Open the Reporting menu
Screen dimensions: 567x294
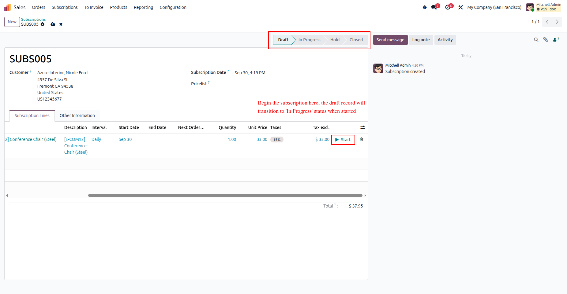click(x=143, y=7)
